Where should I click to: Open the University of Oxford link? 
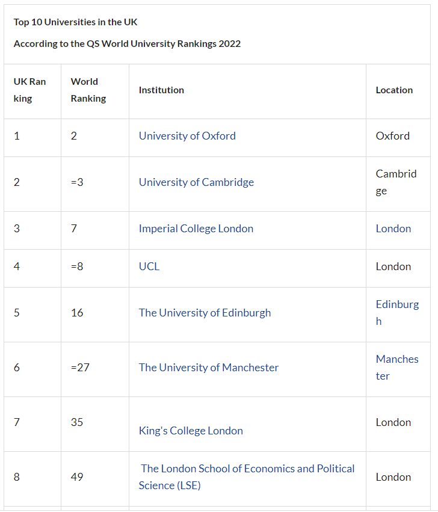pos(187,136)
